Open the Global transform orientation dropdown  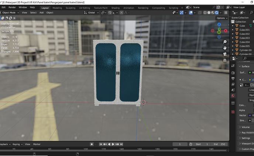91,13
